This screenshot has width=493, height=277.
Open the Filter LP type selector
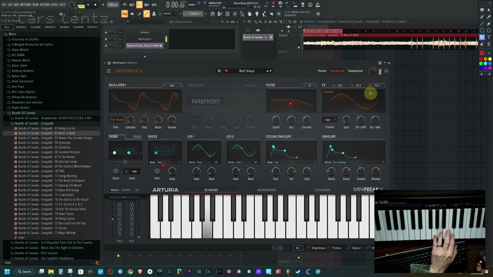310,85
